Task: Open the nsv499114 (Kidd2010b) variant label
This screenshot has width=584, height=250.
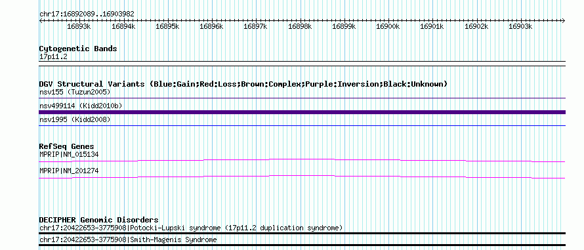Action: tap(81, 106)
